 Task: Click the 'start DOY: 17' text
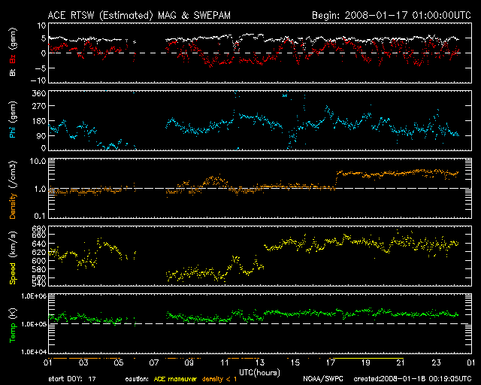tap(73, 379)
